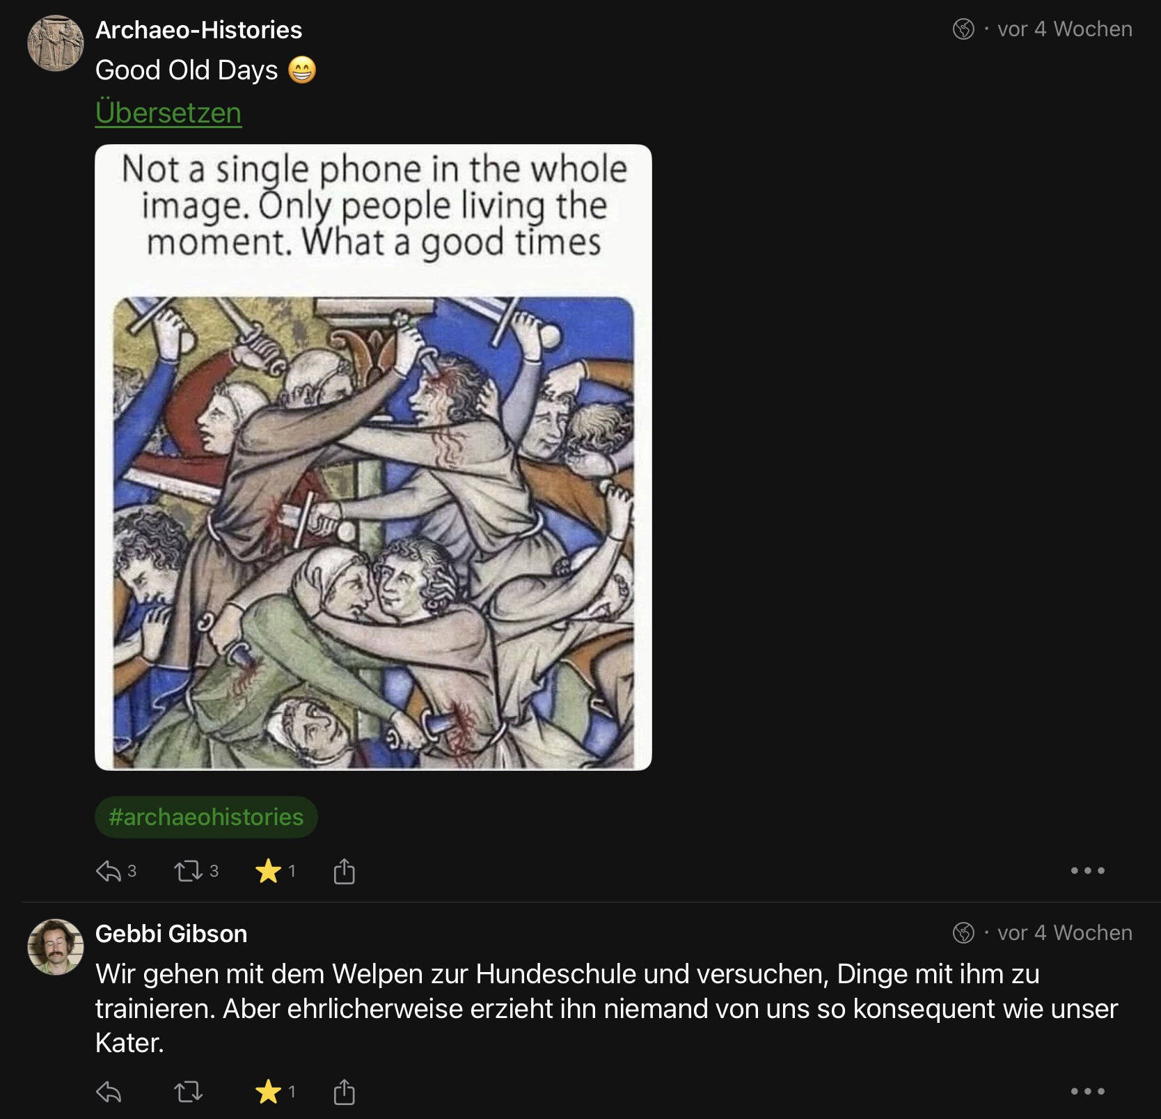Screen dimensions: 1161x1119
Task: Toggle favorite star on Gebbi Gibson's comment
Action: [269, 1092]
